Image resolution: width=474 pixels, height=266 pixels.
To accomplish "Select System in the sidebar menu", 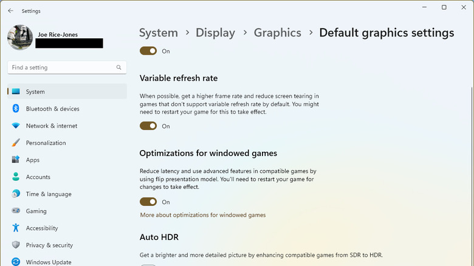I will click(35, 92).
